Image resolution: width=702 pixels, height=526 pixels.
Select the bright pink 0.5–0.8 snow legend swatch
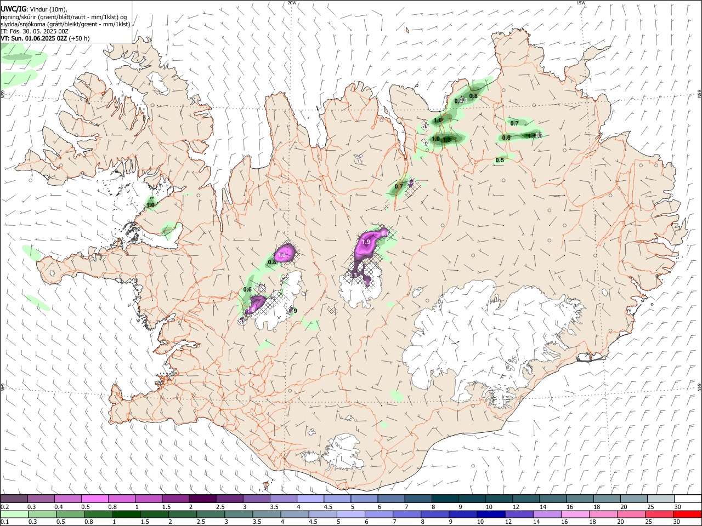95,499
